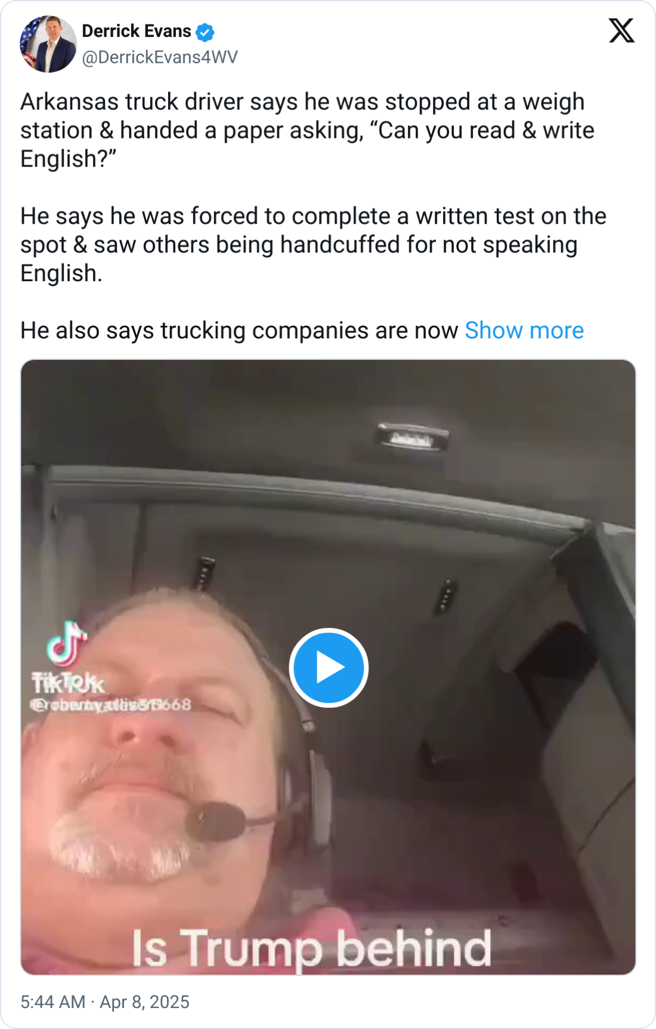Click the "Is Trump behind" video caption
Viewport: 656px width, 1029px height.
point(311,948)
